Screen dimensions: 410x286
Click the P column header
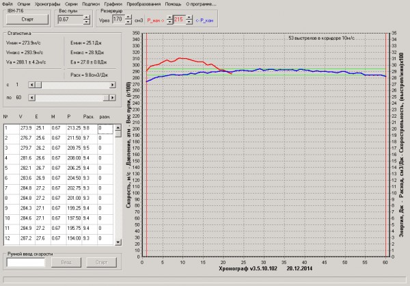coord(69,116)
